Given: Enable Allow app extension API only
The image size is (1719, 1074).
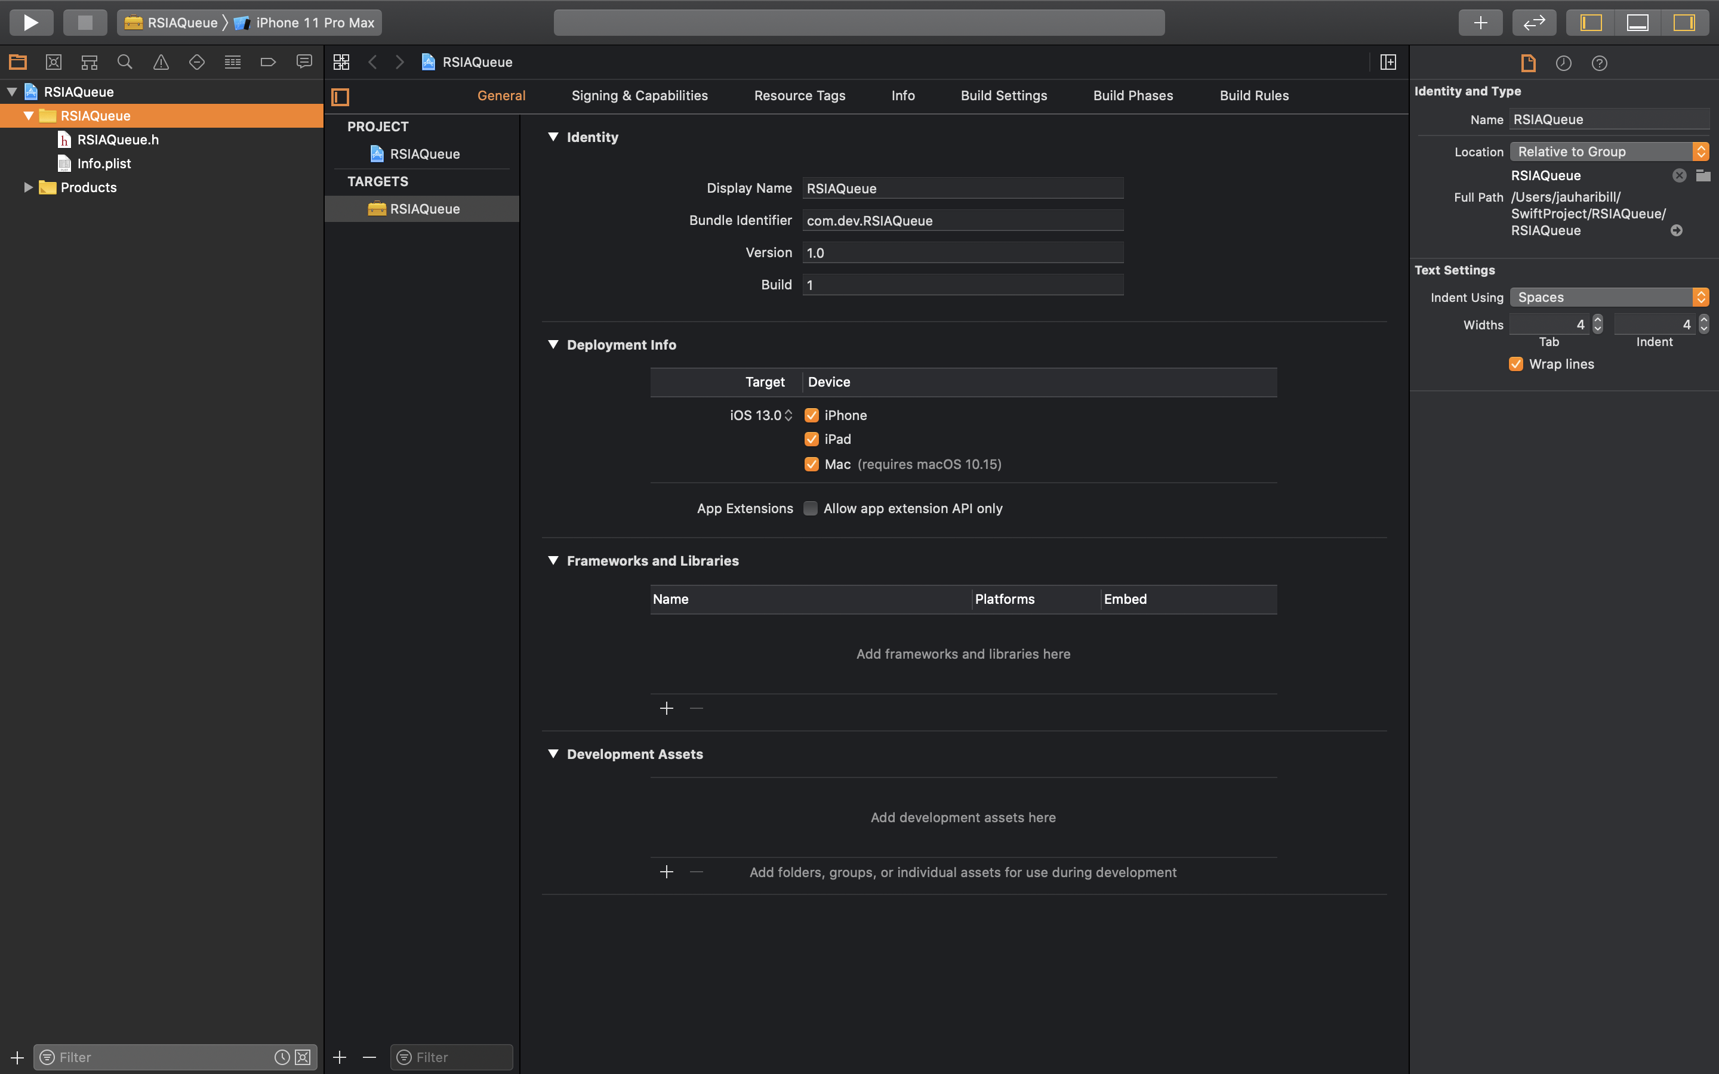Looking at the screenshot, I should [x=811, y=508].
